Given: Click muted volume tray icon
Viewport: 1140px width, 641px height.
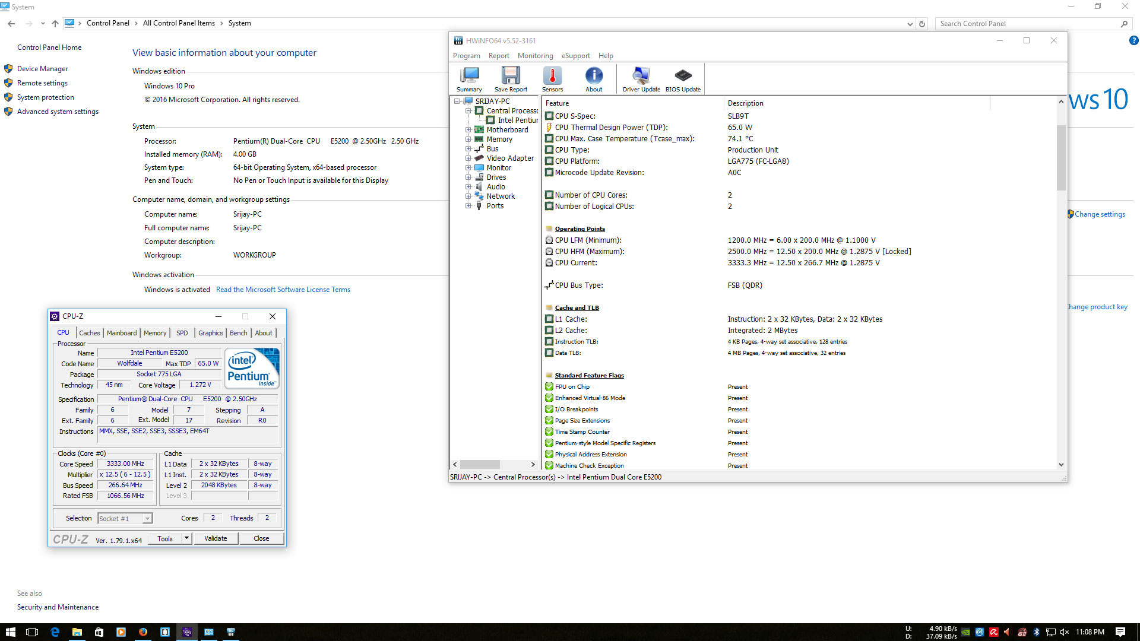Looking at the screenshot, I should pyautogui.click(x=1064, y=632).
